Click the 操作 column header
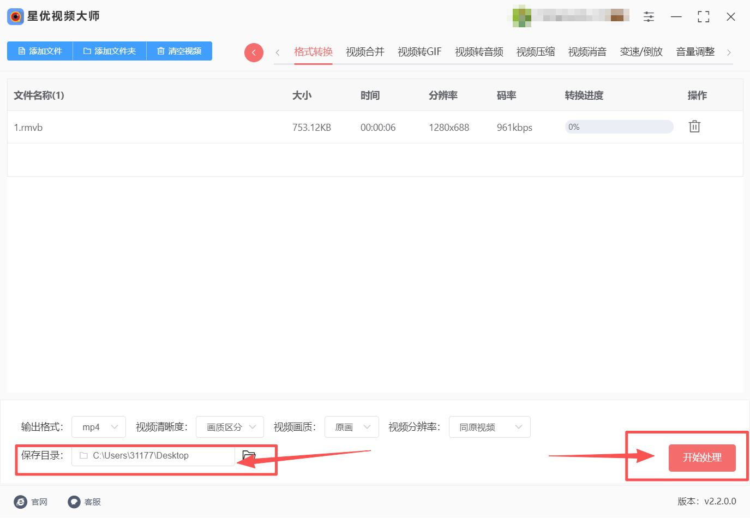The width and height of the screenshot is (750, 518). (697, 95)
